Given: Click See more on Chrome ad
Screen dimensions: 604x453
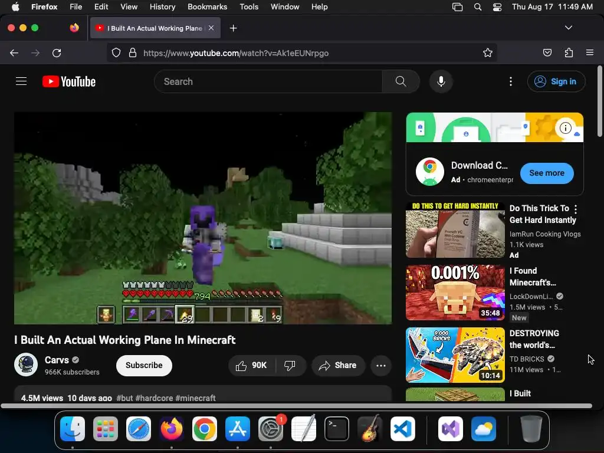Looking at the screenshot, I should 547,173.
